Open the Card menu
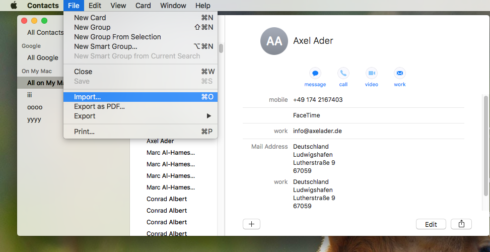The height and width of the screenshot is (252, 490). point(143,6)
